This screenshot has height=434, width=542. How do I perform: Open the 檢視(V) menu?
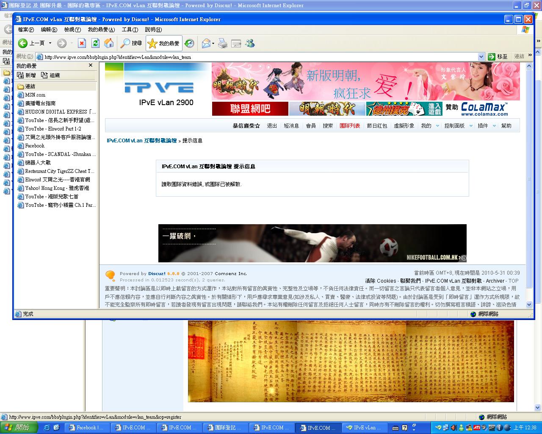tap(72, 30)
